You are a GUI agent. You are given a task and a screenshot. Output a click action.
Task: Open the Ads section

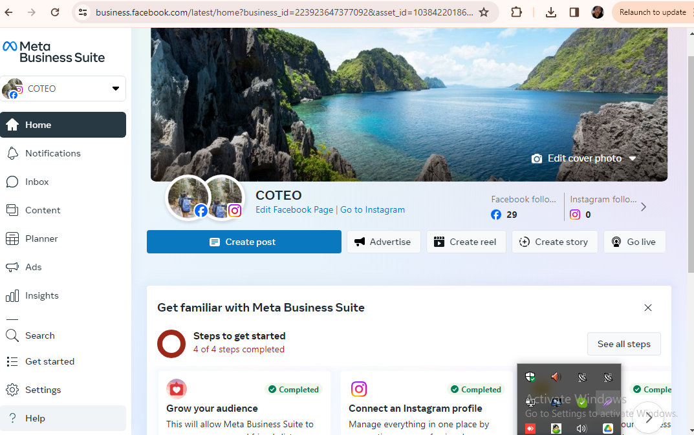coord(63,267)
